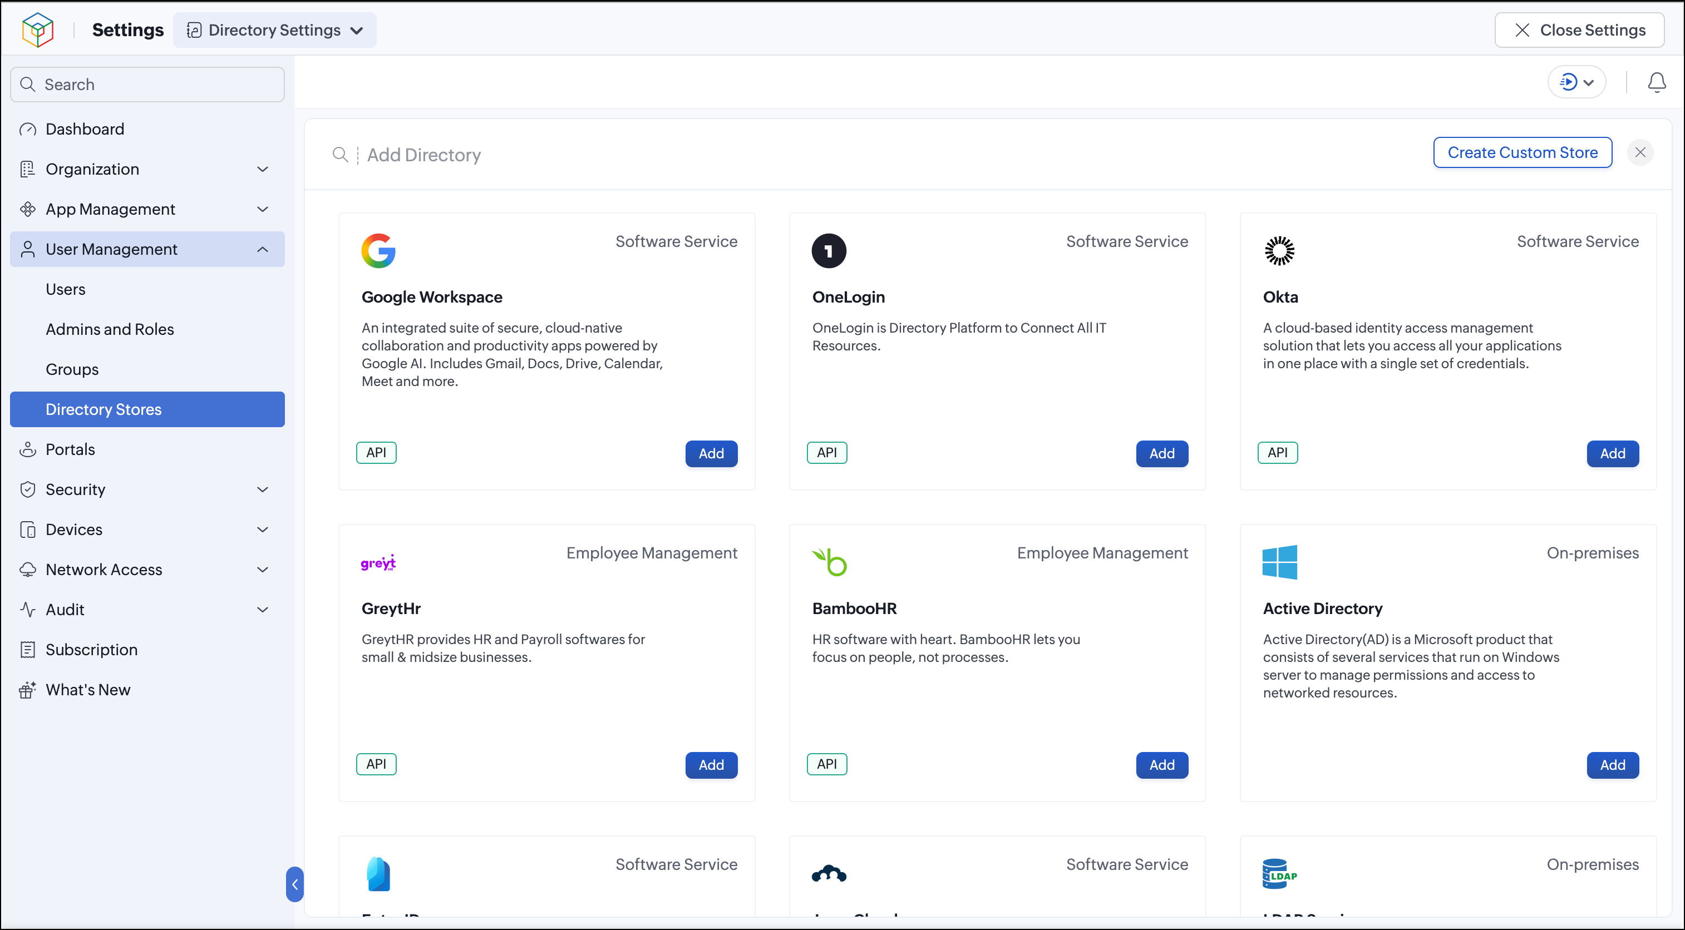Screen dimensions: 1685x930
Task: Add the GreytHr directory
Action: click(x=711, y=765)
